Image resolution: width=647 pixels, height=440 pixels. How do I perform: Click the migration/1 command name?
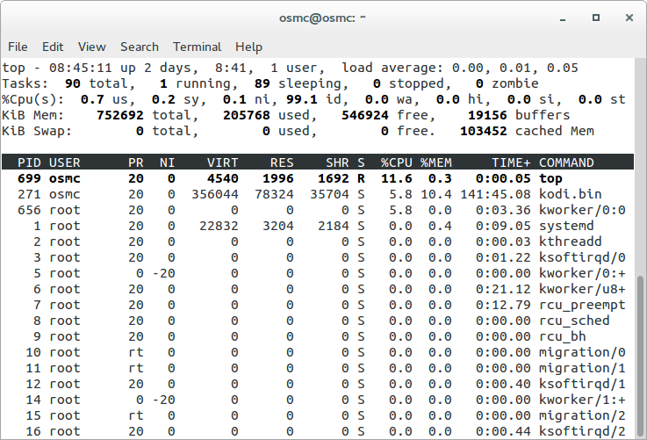[582, 368]
